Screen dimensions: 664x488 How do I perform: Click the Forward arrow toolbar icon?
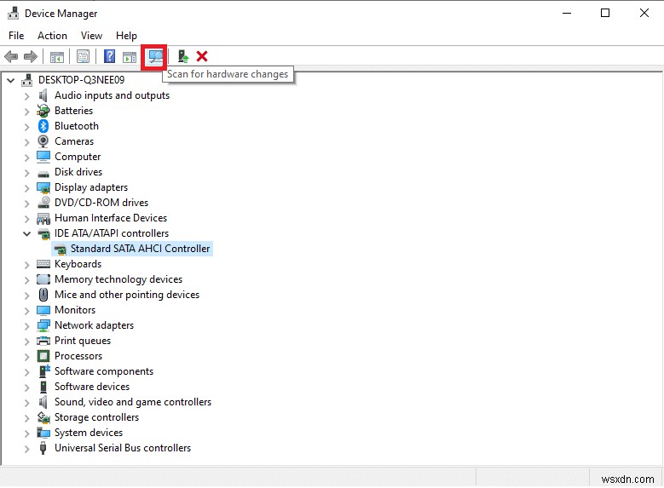(31, 56)
